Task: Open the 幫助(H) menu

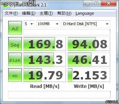Action: (x=64, y=13)
